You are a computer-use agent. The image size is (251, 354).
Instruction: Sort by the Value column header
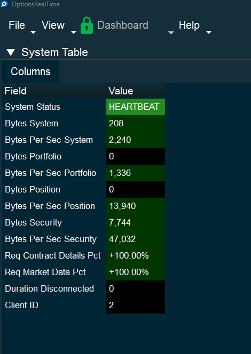tap(135, 91)
